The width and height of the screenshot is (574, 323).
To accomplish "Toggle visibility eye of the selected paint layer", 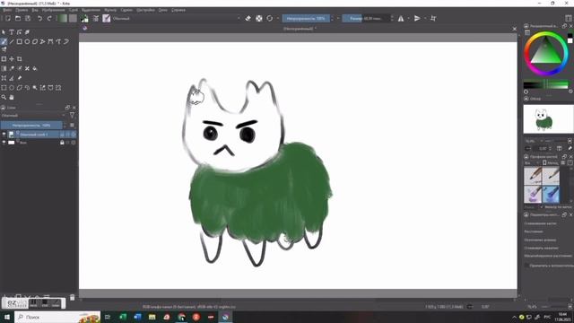I will click(x=4, y=135).
